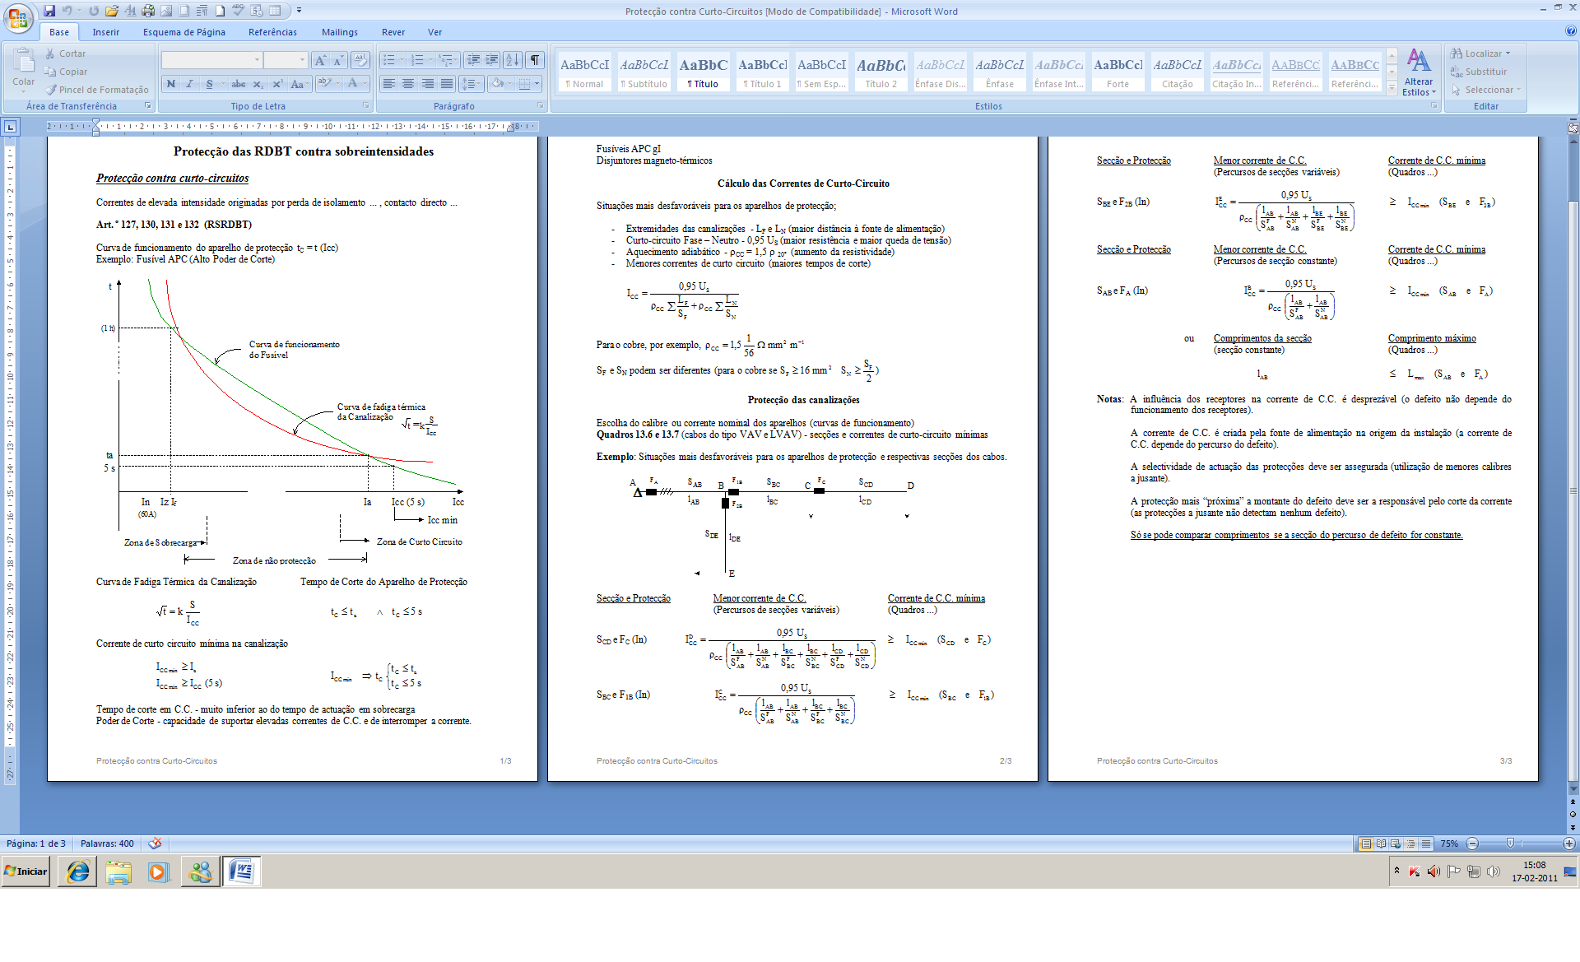
Task: Click the Save icon in quick access toolbar
Action: coord(49,11)
